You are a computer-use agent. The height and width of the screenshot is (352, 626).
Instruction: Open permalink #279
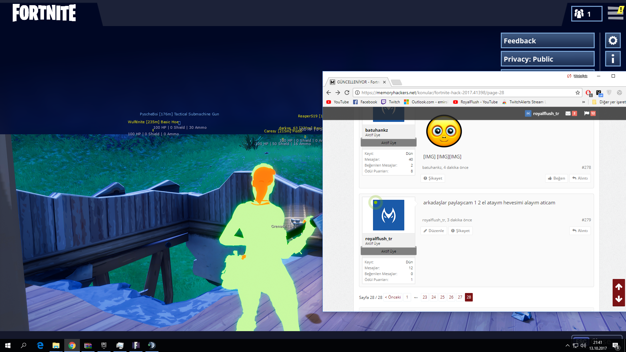pyautogui.click(x=586, y=220)
